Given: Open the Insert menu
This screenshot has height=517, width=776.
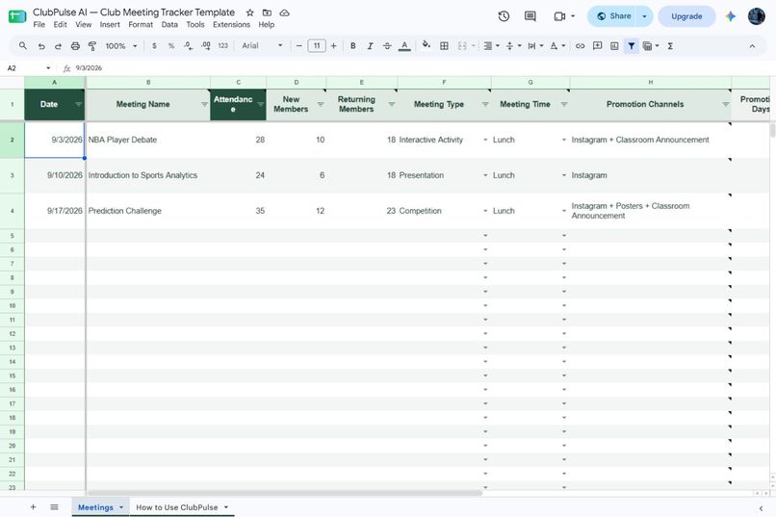Looking at the screenshot, I should 110,24.
